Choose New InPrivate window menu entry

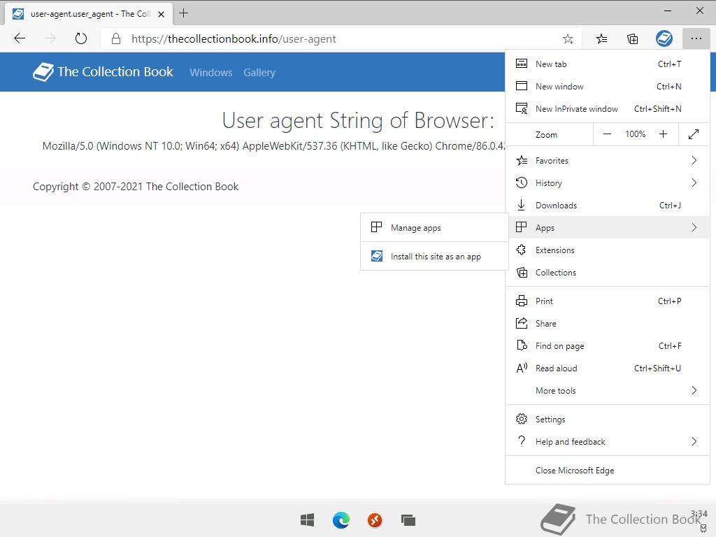608,108
